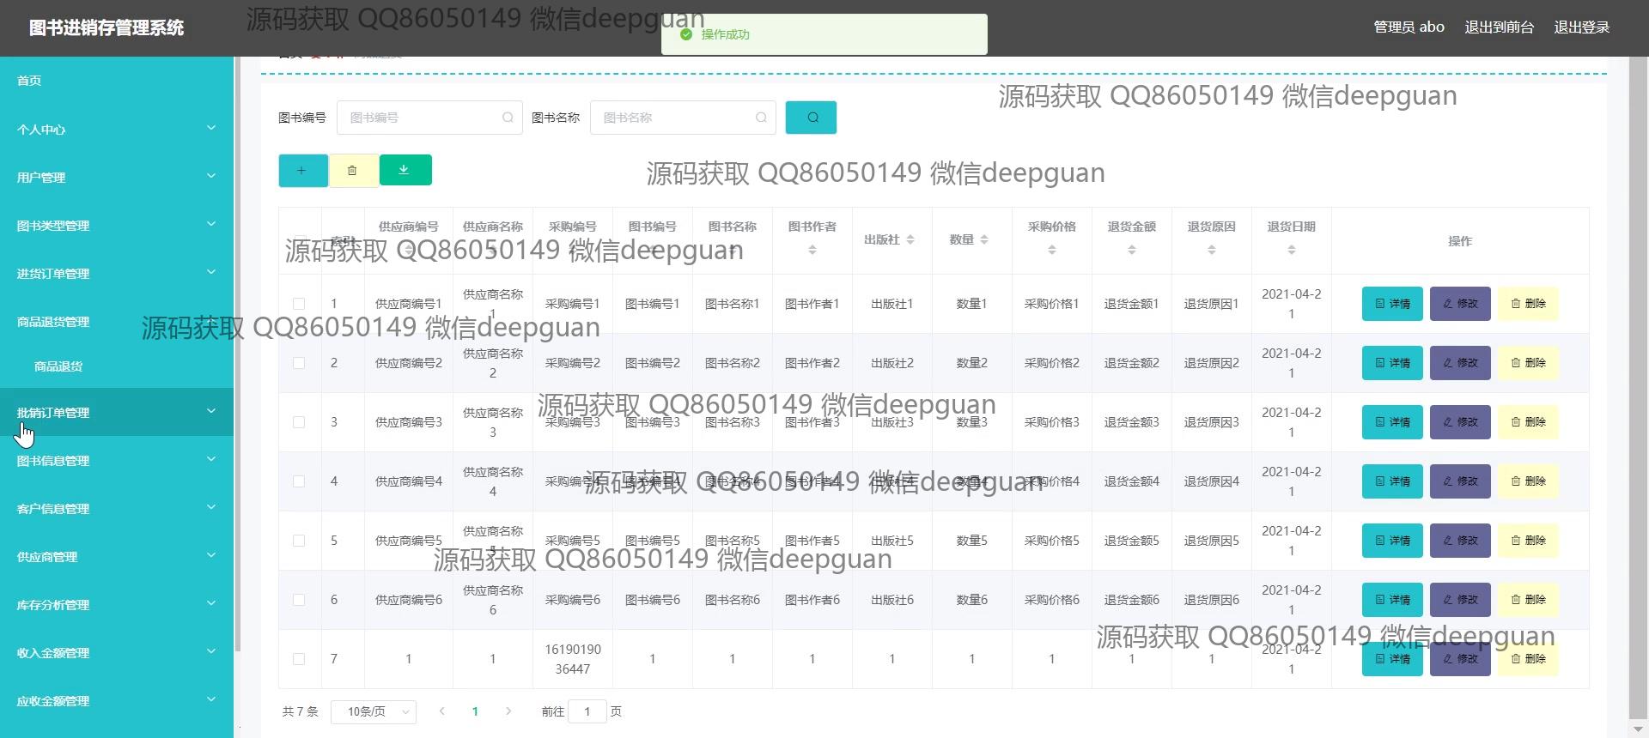Screen dimensions: 1649x738
Task: Focus the 图书编号 search field
Action: [x=421, y=118]
